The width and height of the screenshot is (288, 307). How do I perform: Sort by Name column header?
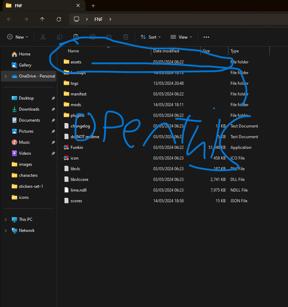(73, 51)
